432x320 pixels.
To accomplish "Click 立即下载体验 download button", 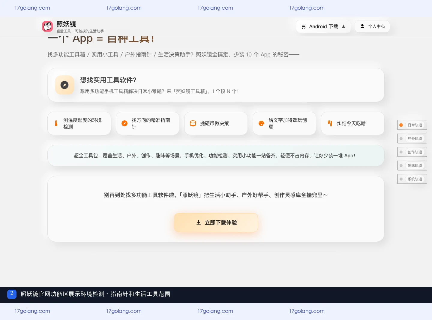I will click(216, 222).
